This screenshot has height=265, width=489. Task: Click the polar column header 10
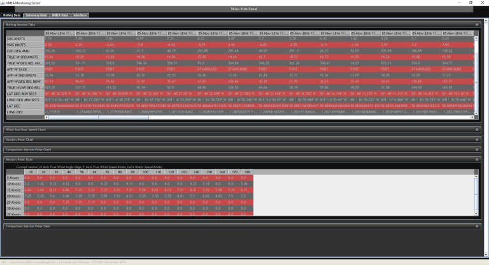(31, 172)
